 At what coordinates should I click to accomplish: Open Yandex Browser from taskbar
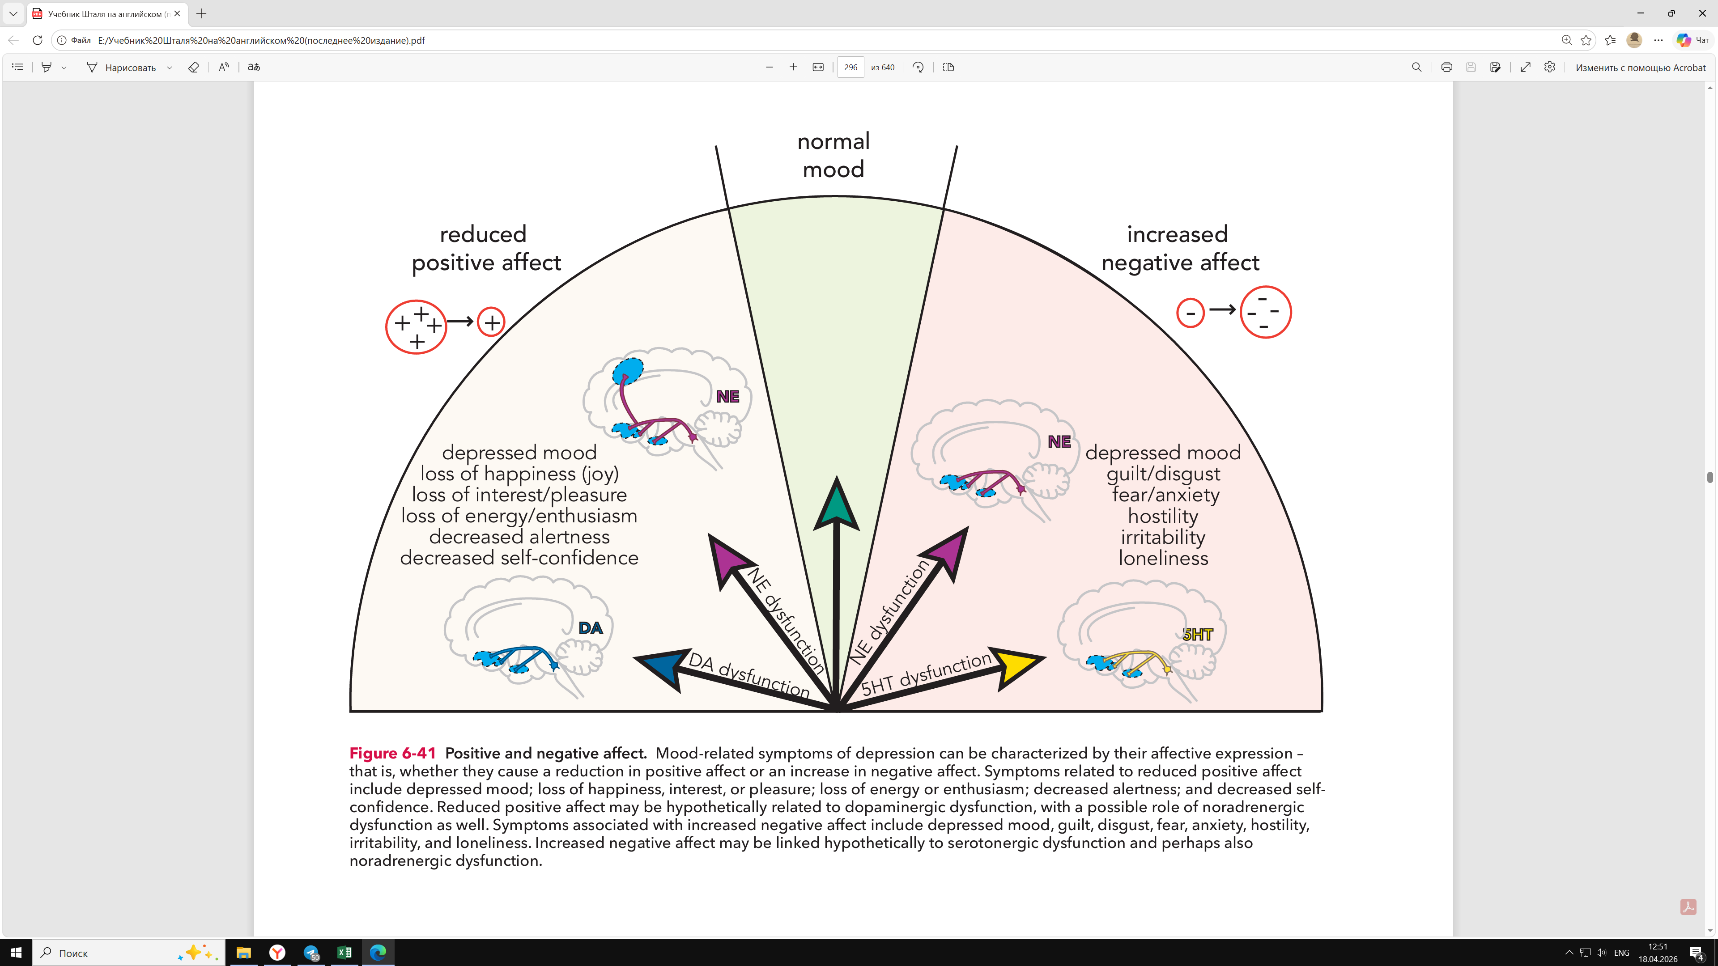277,953
